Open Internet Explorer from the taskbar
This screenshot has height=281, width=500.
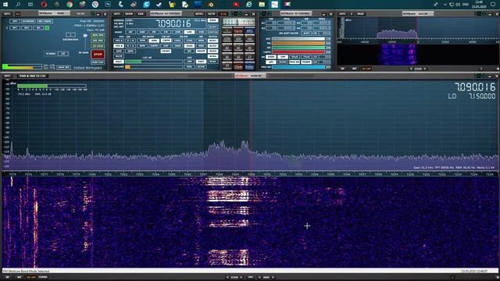[249, 5]
